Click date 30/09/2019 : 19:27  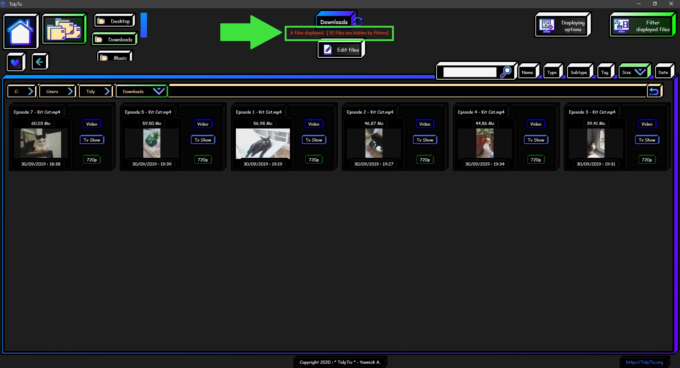coord(374,164)
